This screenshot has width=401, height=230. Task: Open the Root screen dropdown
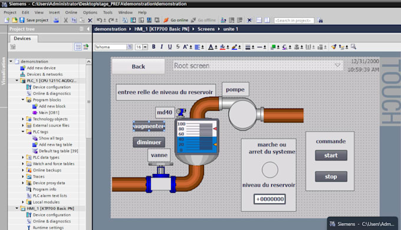click(x=337, y=65)
